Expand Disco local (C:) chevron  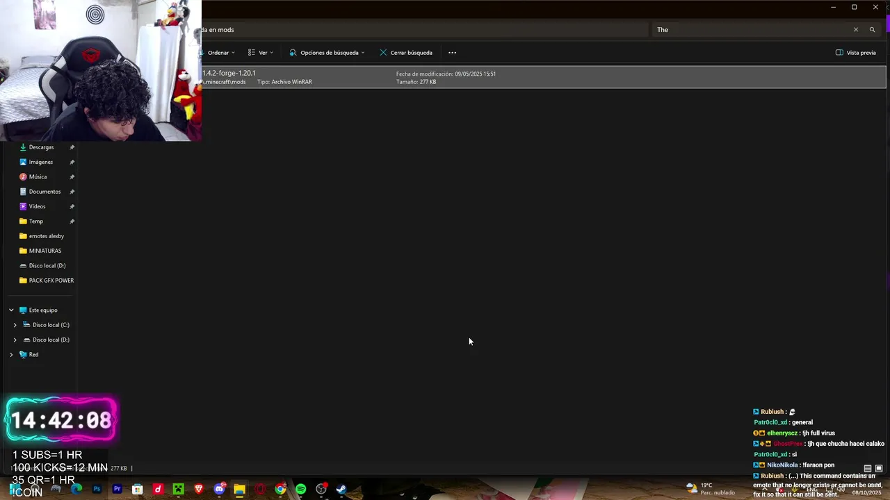(x=15, y=325)
